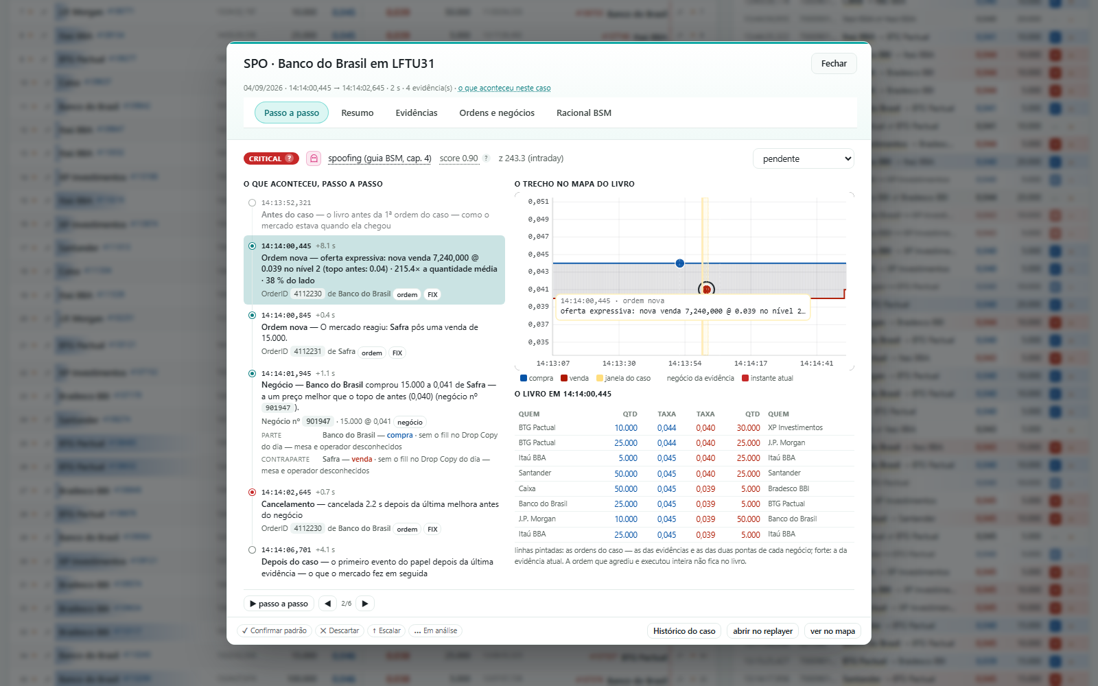
Task: Switch to the Ordens e negócios tab
Action: click(497, 113)
